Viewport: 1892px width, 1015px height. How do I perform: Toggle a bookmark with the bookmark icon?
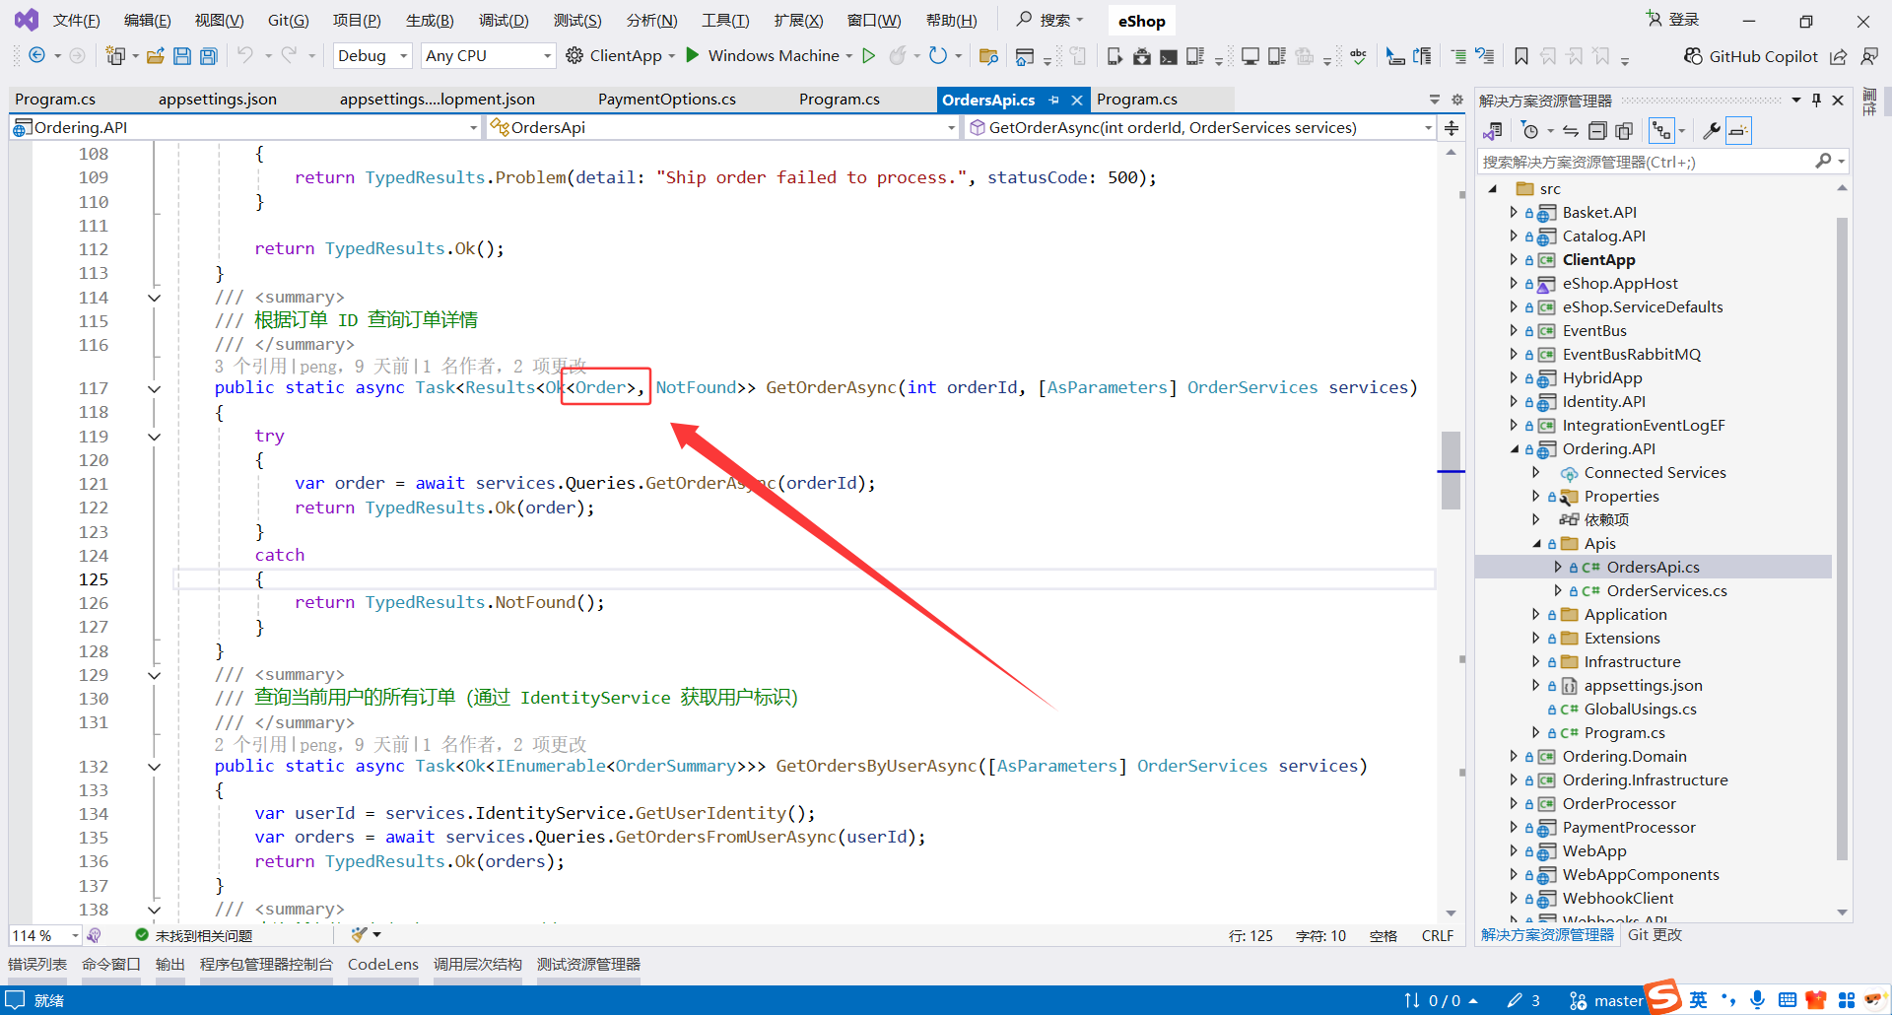1521,56
